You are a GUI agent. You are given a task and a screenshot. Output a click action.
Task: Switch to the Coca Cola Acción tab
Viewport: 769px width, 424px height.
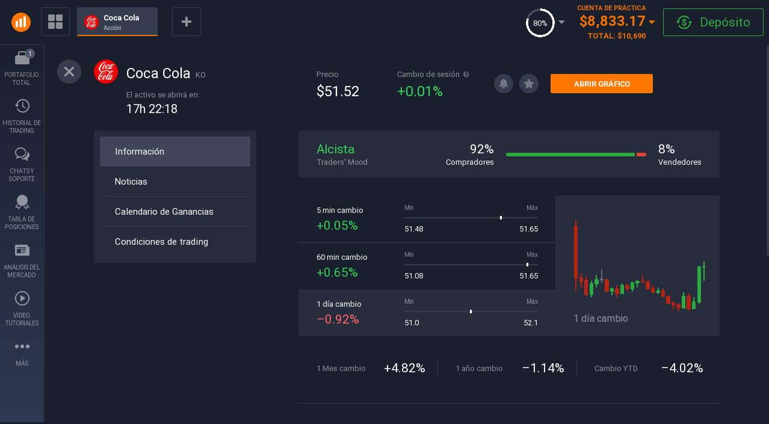point(117,22)
